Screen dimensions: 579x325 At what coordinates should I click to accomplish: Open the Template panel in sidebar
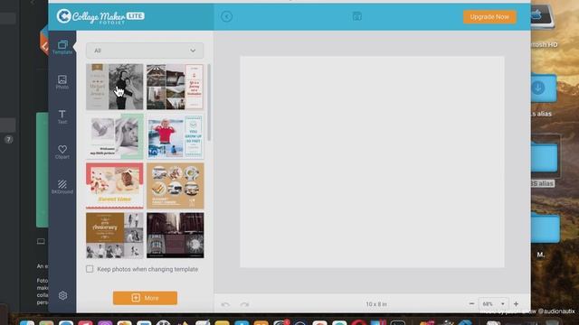click(x=62, y=47)
